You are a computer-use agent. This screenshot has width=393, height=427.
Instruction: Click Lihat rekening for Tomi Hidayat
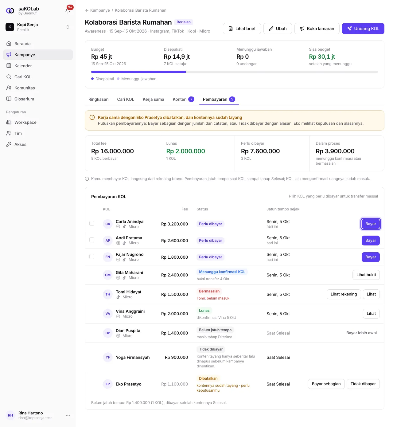344,294
